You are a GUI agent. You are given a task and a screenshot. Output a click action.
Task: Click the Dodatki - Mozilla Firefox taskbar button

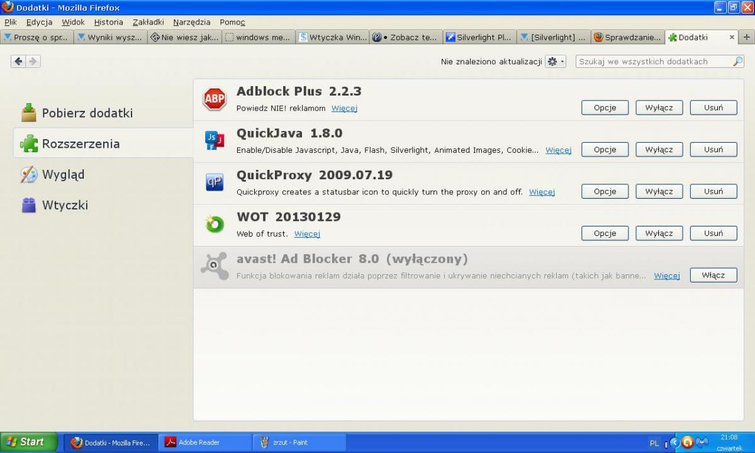coord(111,442)
